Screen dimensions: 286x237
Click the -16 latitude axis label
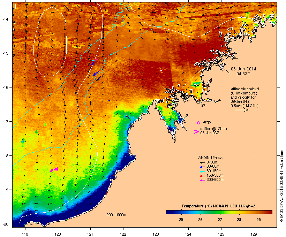(x=5, y=87)
